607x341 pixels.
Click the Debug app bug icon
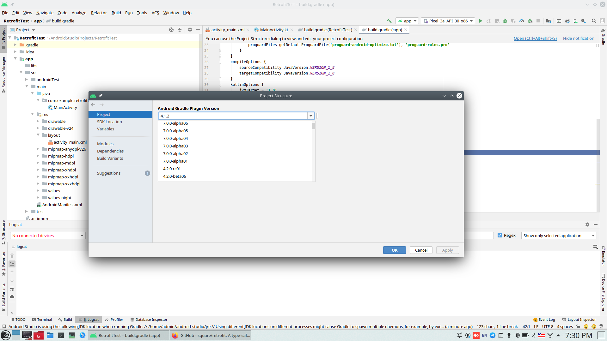[x=505, y=21]
